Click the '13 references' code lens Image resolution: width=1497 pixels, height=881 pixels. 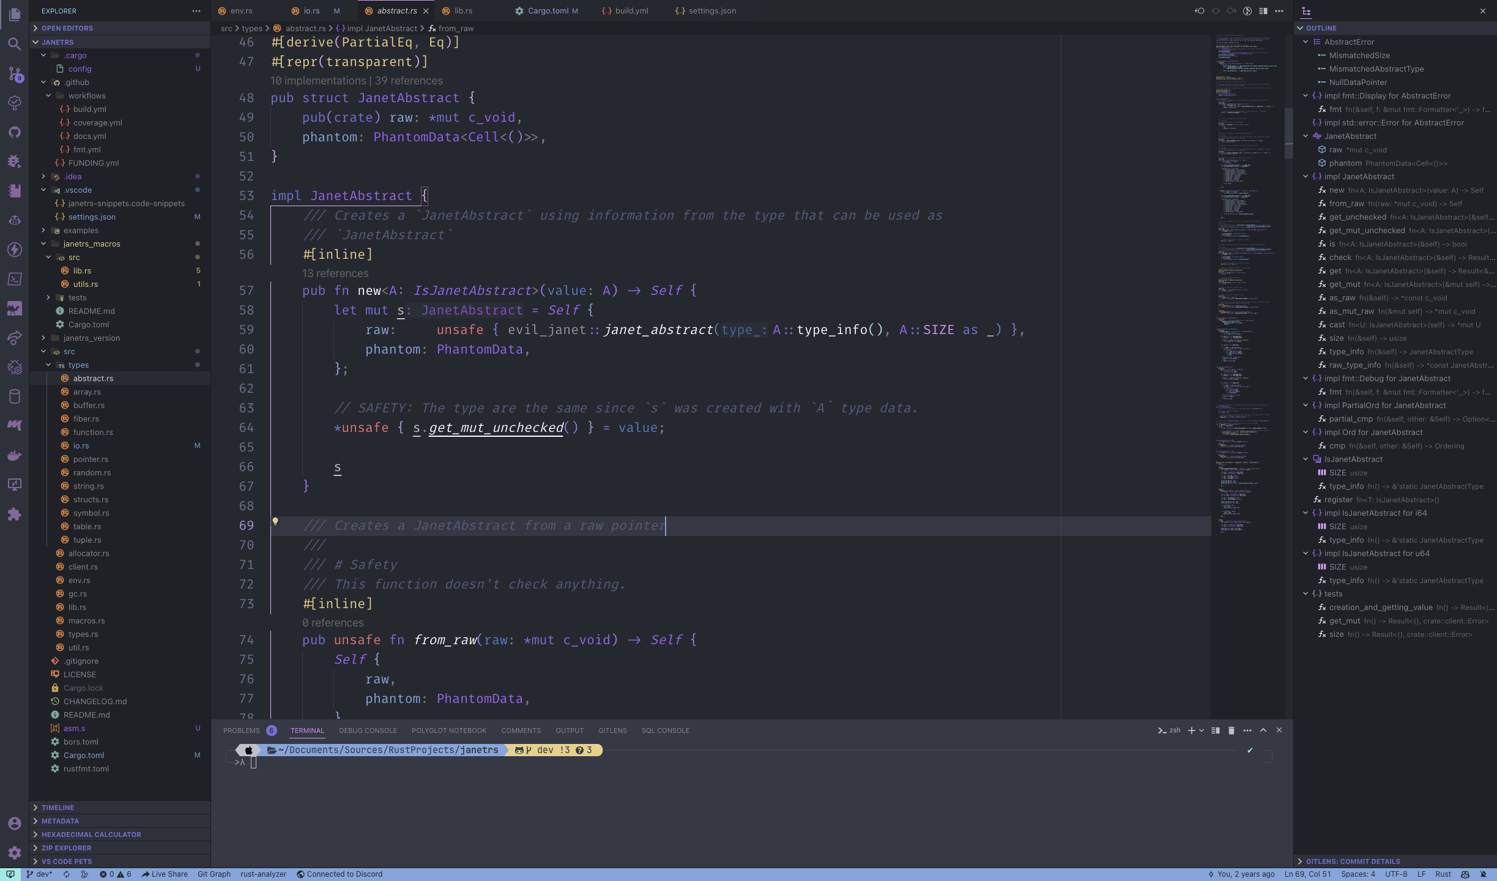click(x=335, y=273)
